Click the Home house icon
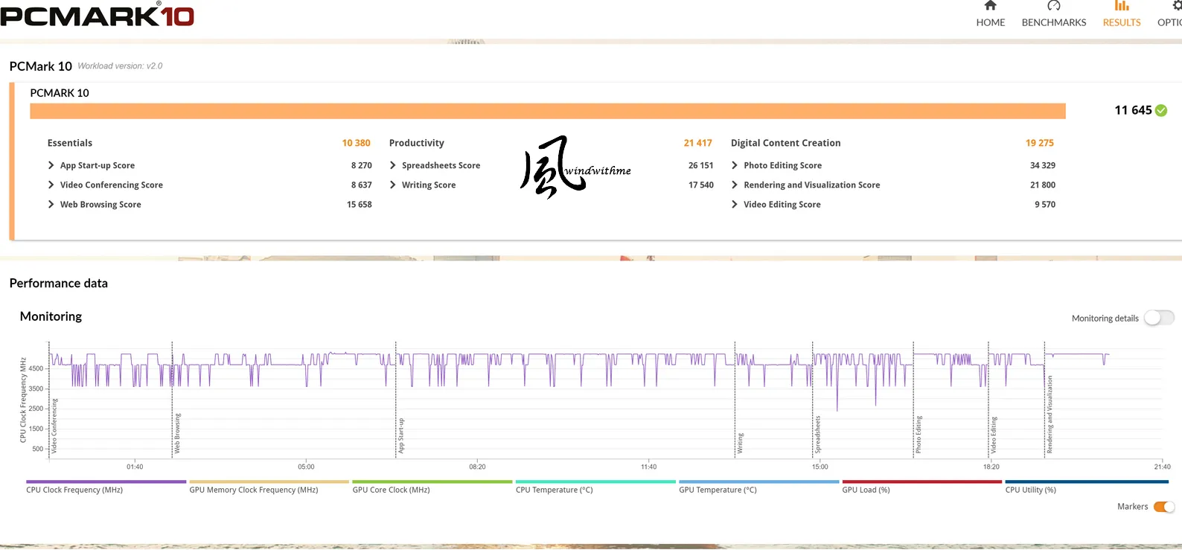The image size is (1182, 550). pyautogui.click(x=990, y=5)
